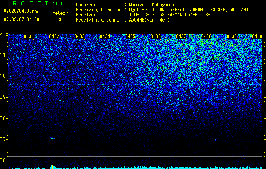Click the date stamp 07.02.07 04:30
Viewport: 266px width, 169px height.
22,19
